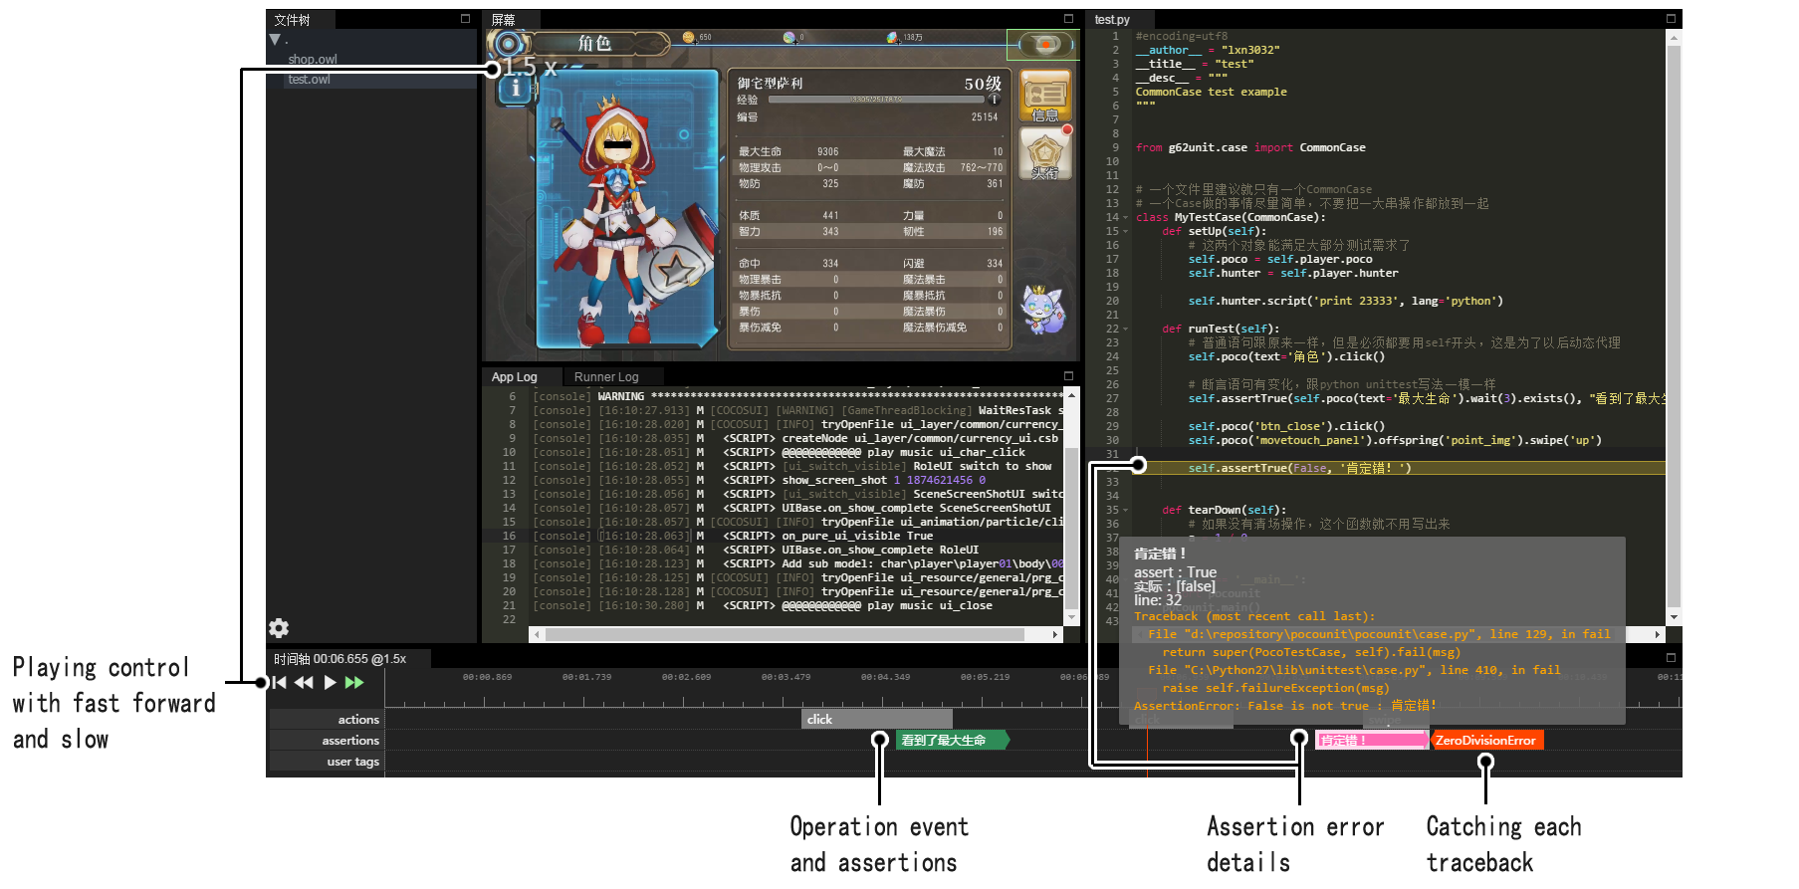Collapse the root folder in the file tree
This screenshot has width=1799, height=889.
275,40
